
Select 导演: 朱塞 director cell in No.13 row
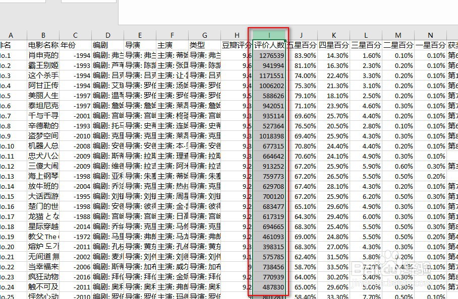(x=140, y=176)
